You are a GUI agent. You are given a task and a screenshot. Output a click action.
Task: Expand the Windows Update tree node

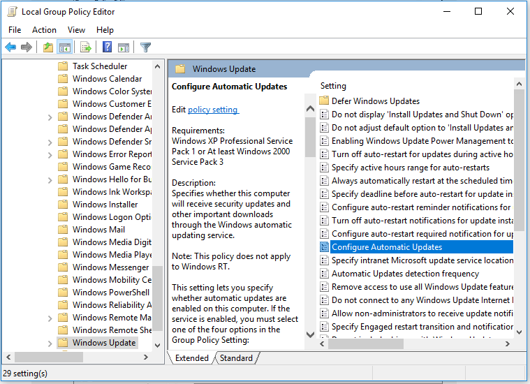50,344
